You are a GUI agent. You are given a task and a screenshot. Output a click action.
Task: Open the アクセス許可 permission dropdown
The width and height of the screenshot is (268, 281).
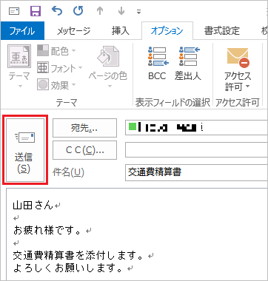pyautogui.click(x=238, y=69)
